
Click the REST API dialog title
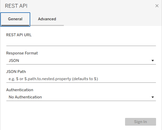(x=16, y=6)
